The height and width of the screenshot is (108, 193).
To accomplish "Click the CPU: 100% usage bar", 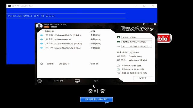I will click(x=137, y=37).
